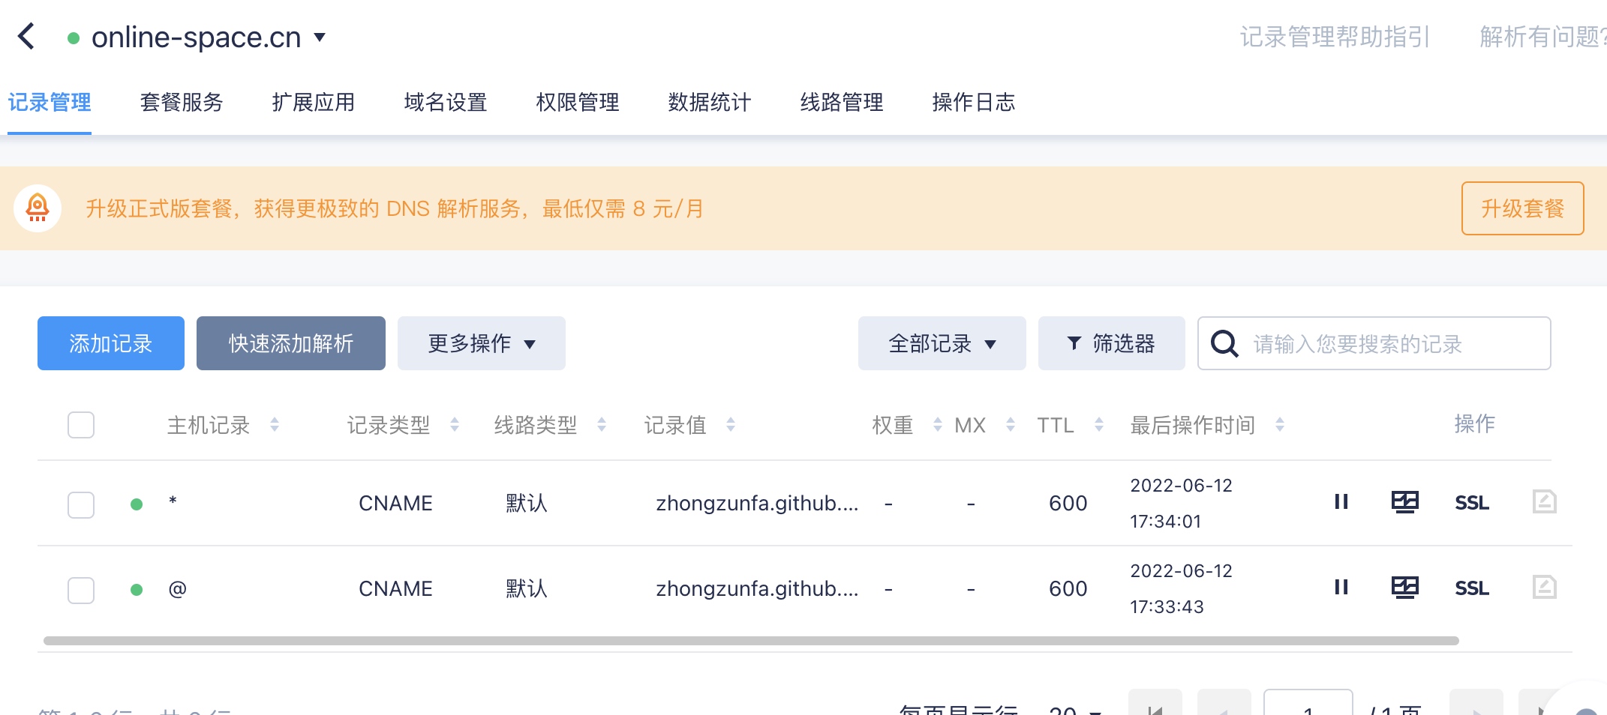Check the @ record row checkbox
The width and height of the screenshot is (1607, 715).
click(x=81, y=590)
